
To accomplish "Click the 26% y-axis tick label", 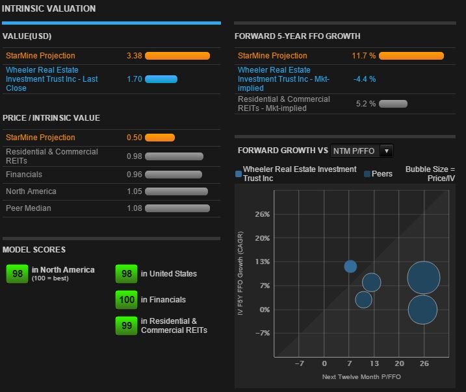I will 262,214.
